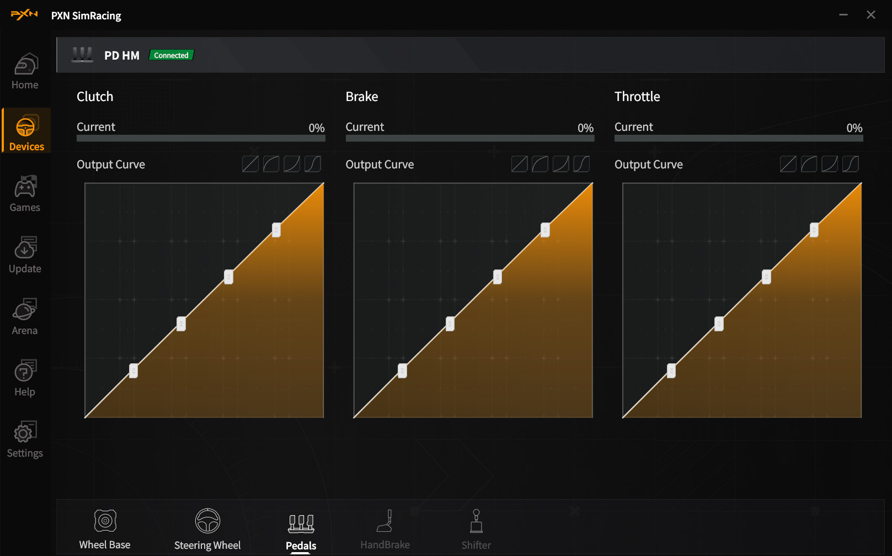Set Brake to the concave curve preset
The image size is (892, 556).
(561, 164)
